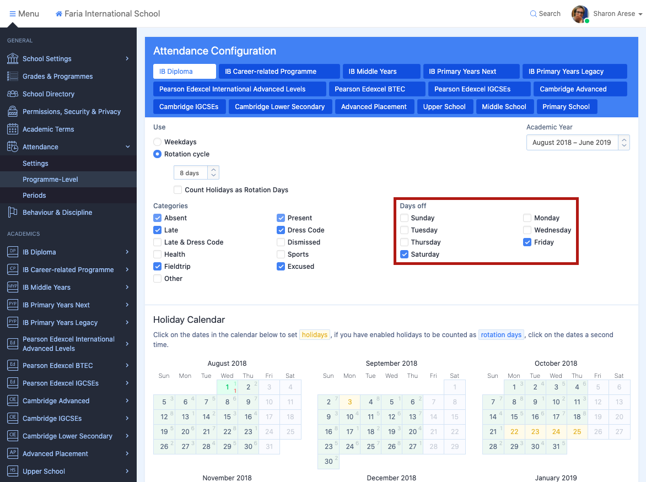
Task: Click October 22 in the holiday calendar
Action: 514,432
